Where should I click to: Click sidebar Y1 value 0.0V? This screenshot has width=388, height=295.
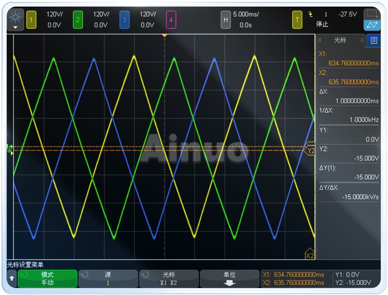[x=372, y=139]
